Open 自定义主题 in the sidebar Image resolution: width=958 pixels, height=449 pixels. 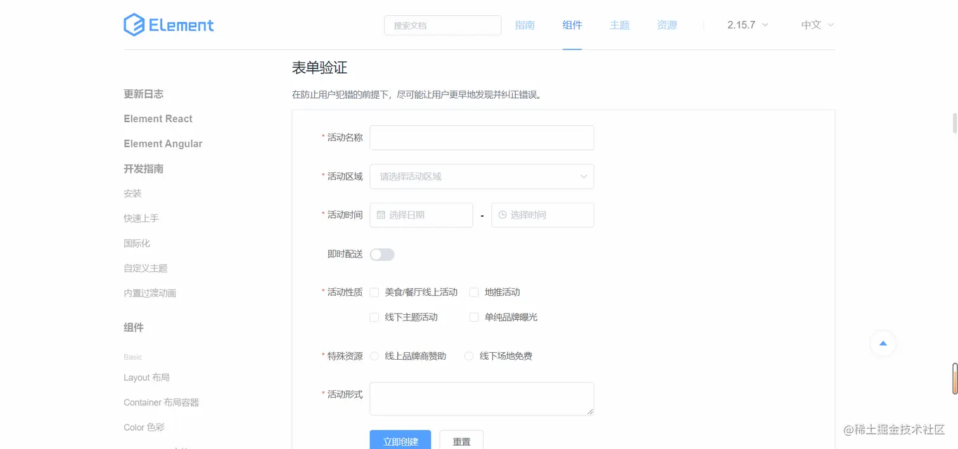[x=146, y=268]
